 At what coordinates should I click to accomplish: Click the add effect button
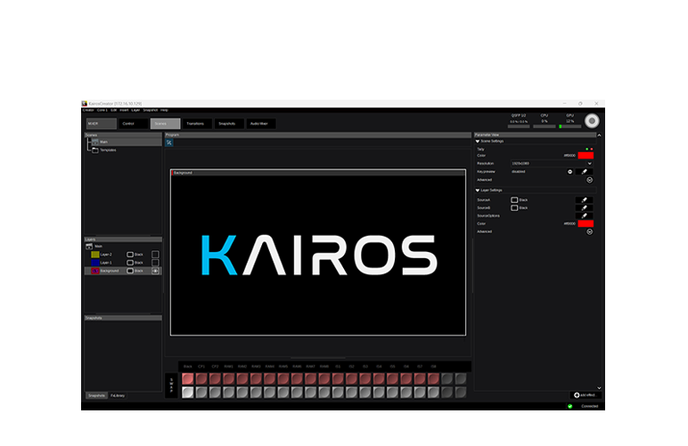585,394
